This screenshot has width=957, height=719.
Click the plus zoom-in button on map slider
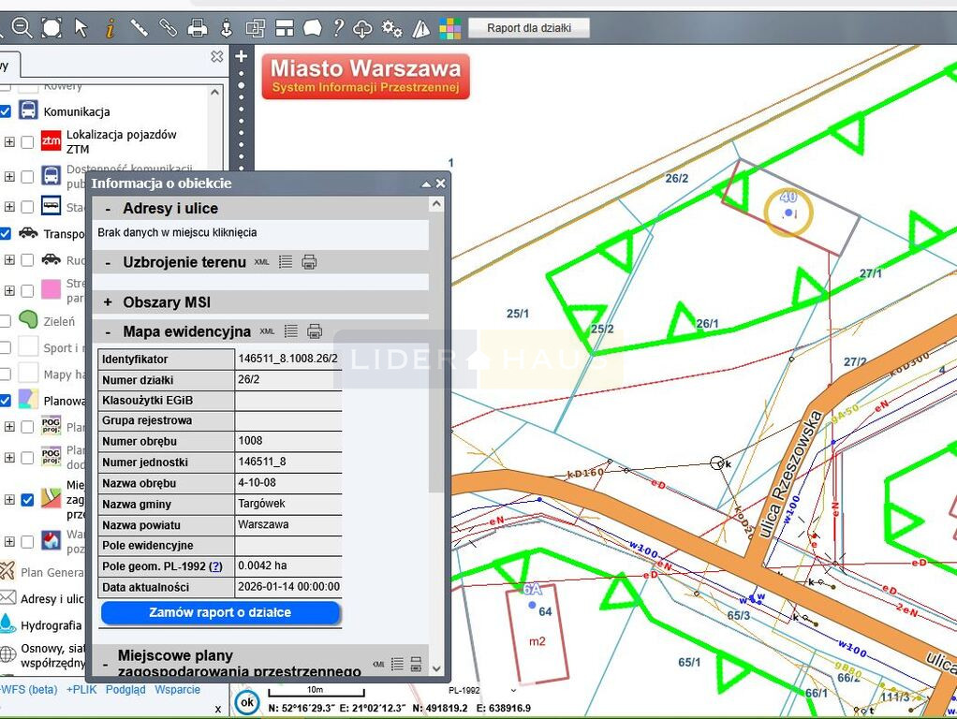[241, 56]
